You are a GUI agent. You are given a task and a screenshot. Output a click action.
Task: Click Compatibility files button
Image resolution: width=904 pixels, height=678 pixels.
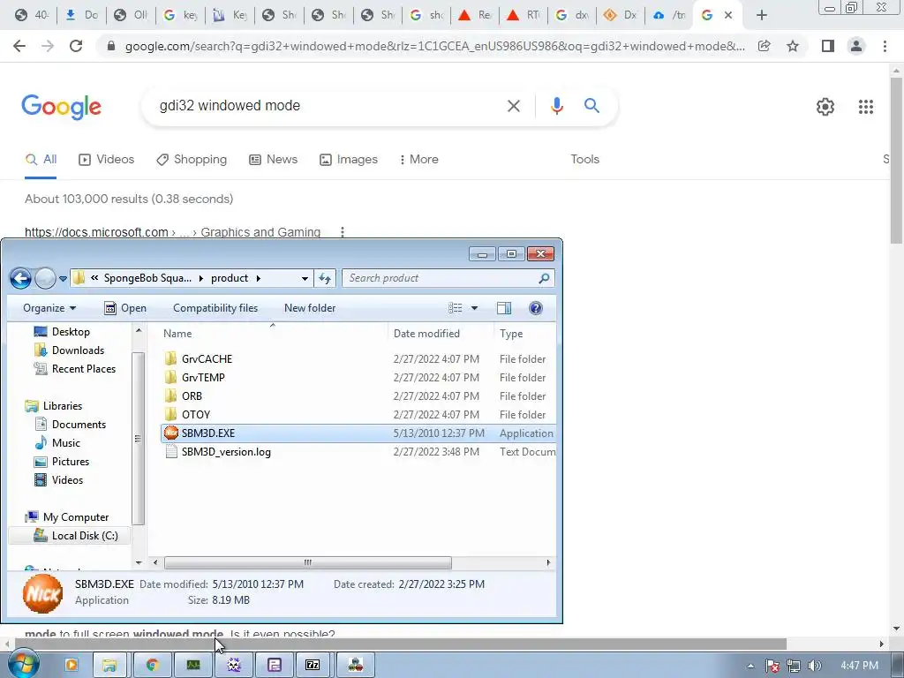tap(215, 308)
